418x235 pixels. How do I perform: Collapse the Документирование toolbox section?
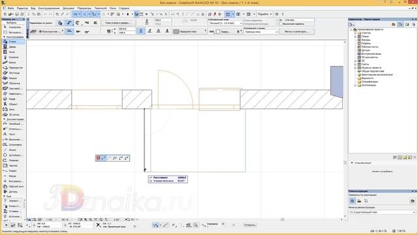(4, 119)
